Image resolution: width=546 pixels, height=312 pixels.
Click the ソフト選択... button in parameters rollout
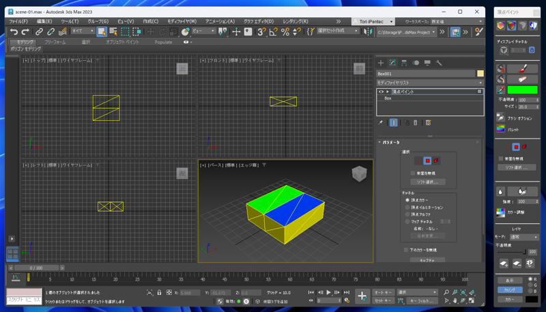427,182
